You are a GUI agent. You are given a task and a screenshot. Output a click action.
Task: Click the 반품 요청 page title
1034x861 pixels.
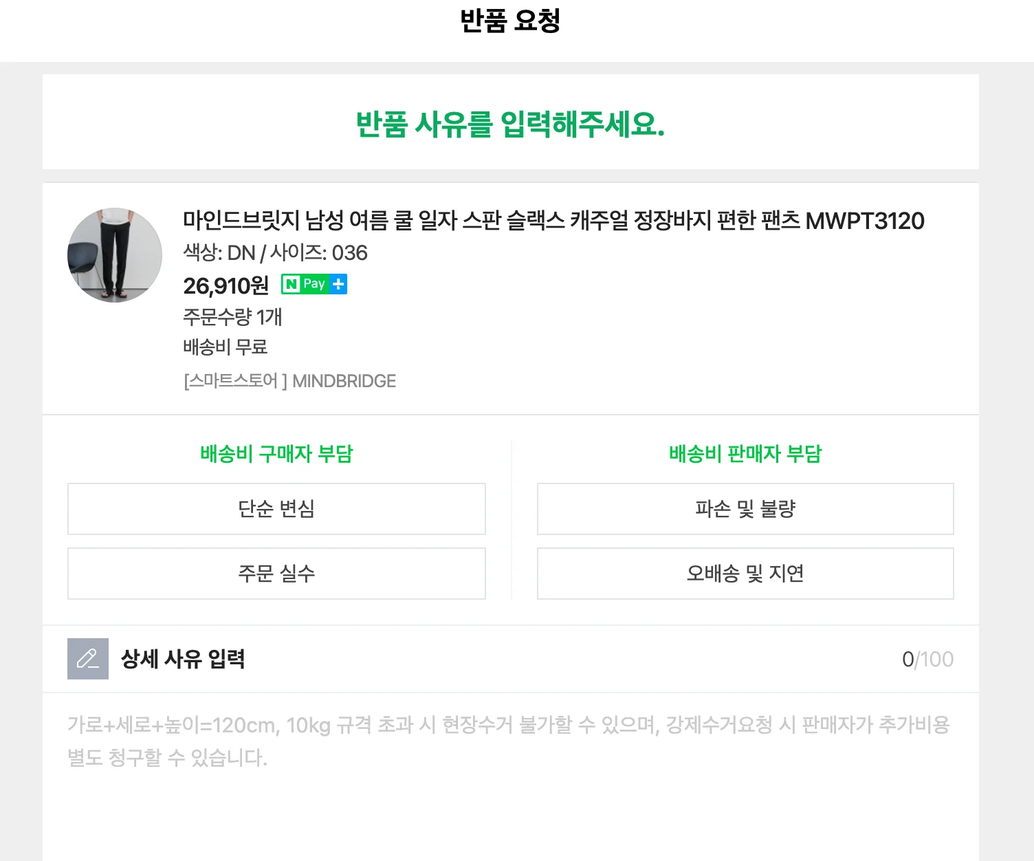tap(510, 21)
